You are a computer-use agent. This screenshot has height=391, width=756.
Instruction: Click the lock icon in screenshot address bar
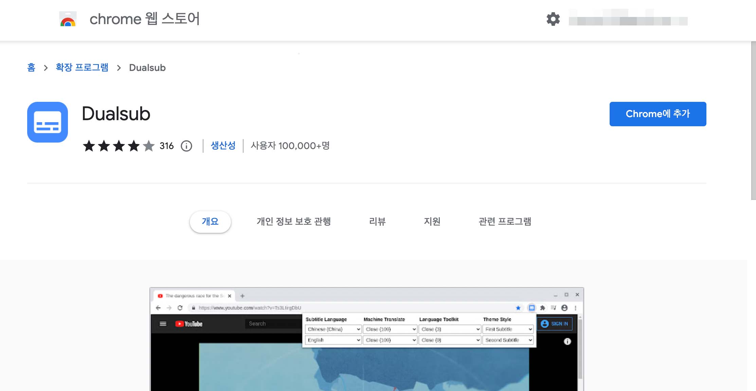click(194, 308)
